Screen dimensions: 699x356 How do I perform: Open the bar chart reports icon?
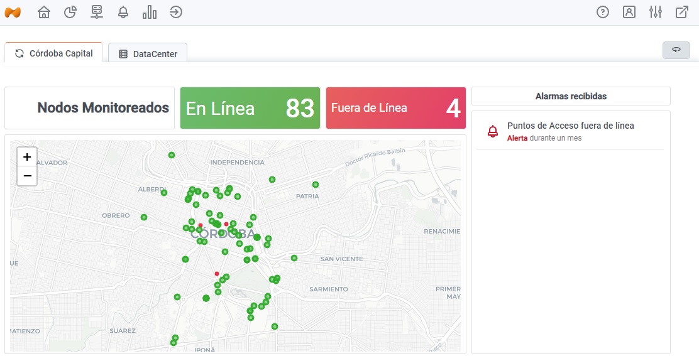click(x=150, y=12)
